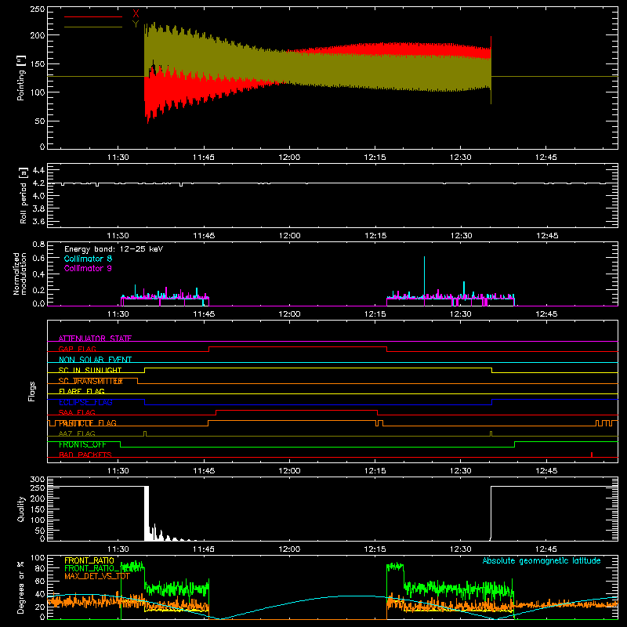Click the 100 value on Degrees axis
The width and height of the screenshot is (627, 627).
(38, 558)
